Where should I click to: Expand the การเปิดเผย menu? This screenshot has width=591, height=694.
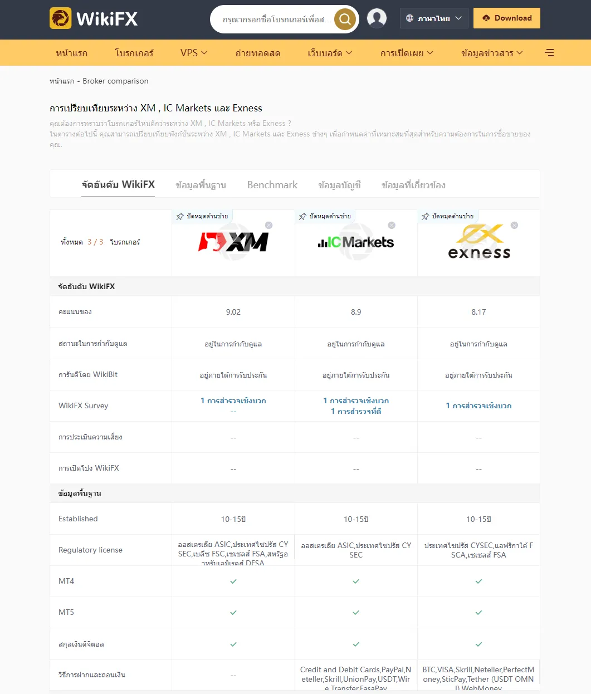point(407,53)
